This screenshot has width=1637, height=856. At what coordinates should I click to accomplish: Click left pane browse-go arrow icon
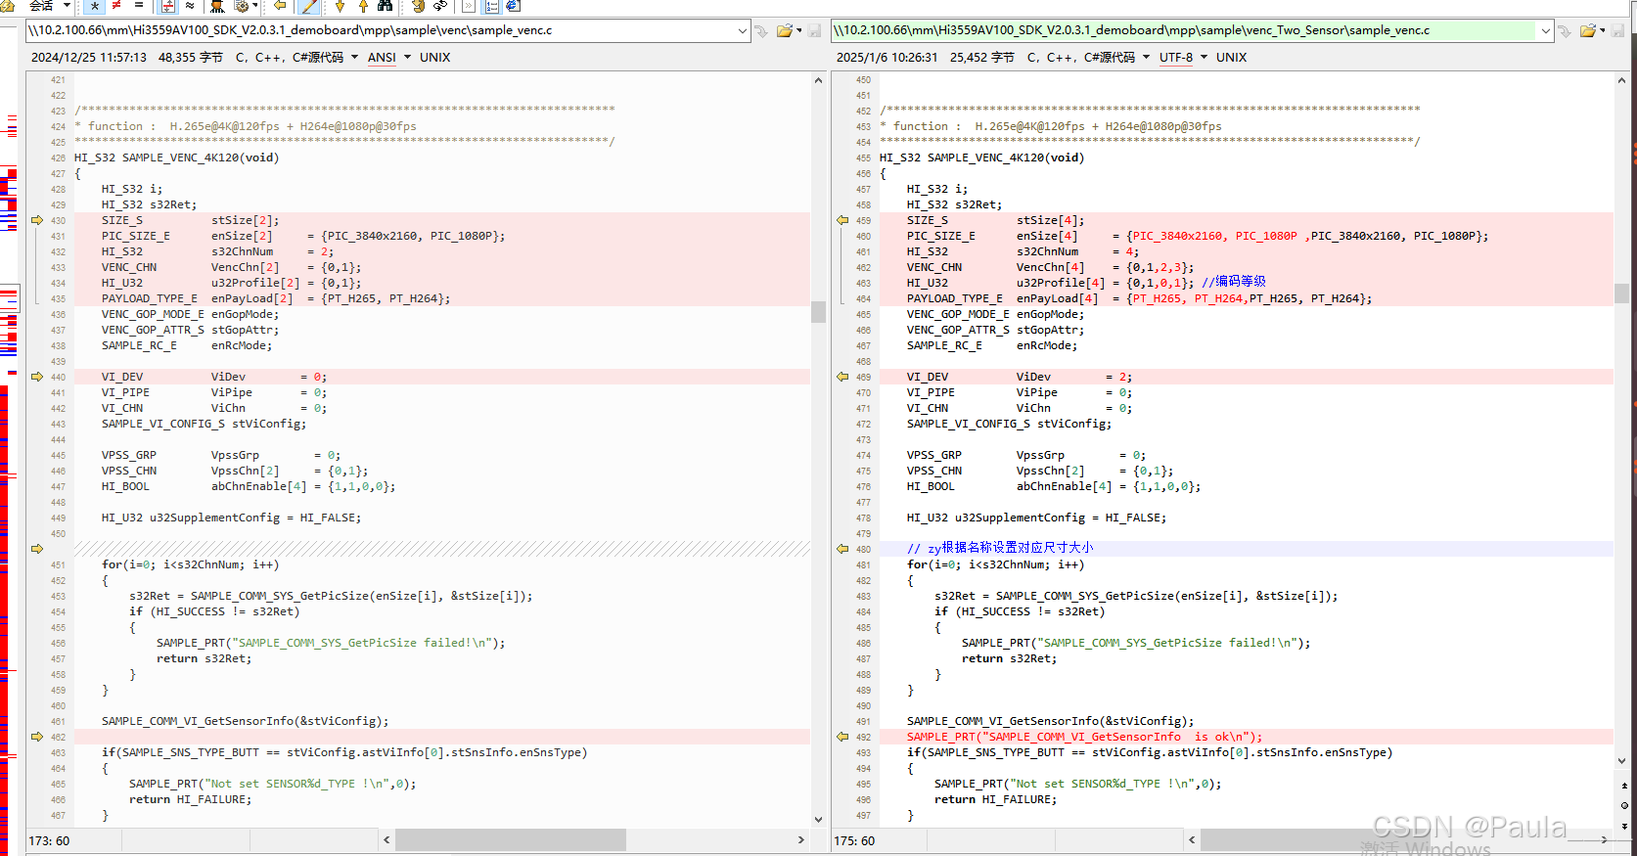point(761,30)
